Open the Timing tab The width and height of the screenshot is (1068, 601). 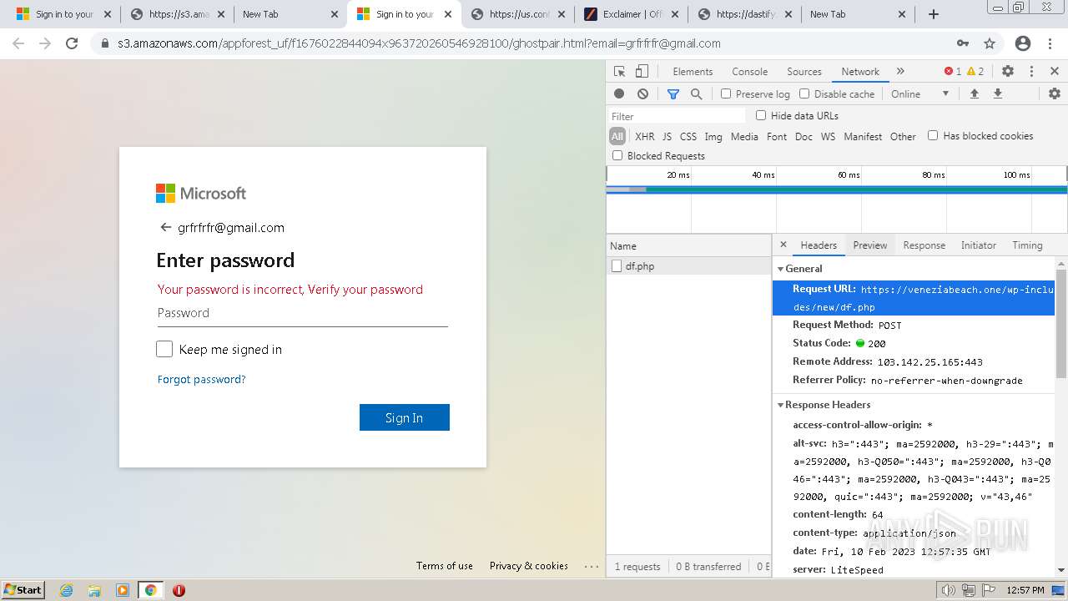click(1027, 245)
